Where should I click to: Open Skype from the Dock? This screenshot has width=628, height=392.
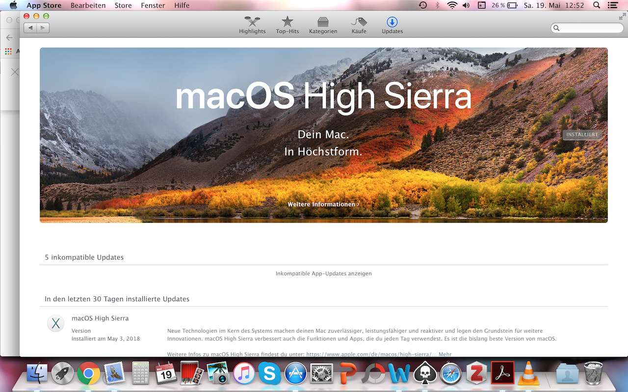[x=269, y=374]
